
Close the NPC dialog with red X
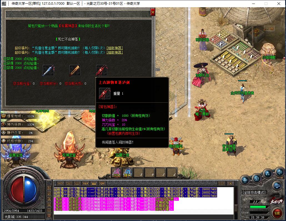coord(153,12)
